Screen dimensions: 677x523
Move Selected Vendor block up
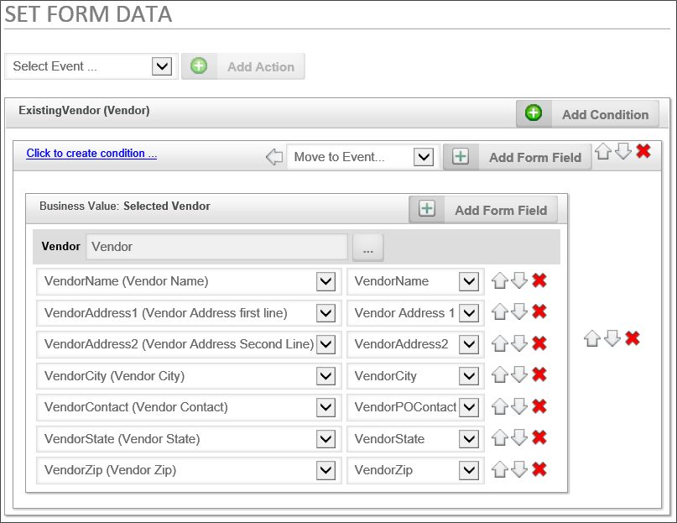pyautogui.click(x=592, y=337)
